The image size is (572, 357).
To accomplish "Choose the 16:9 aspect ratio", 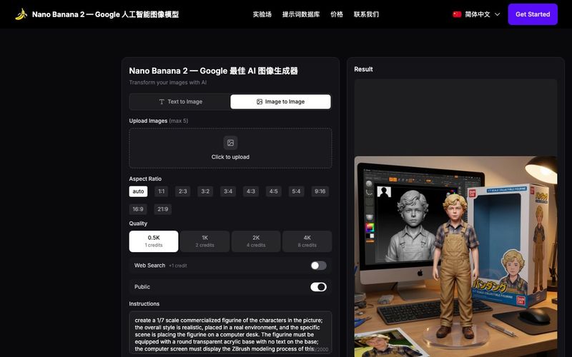I will coord(138,209).
